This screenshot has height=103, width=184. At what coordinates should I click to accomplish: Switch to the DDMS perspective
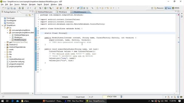pos(176,8)
